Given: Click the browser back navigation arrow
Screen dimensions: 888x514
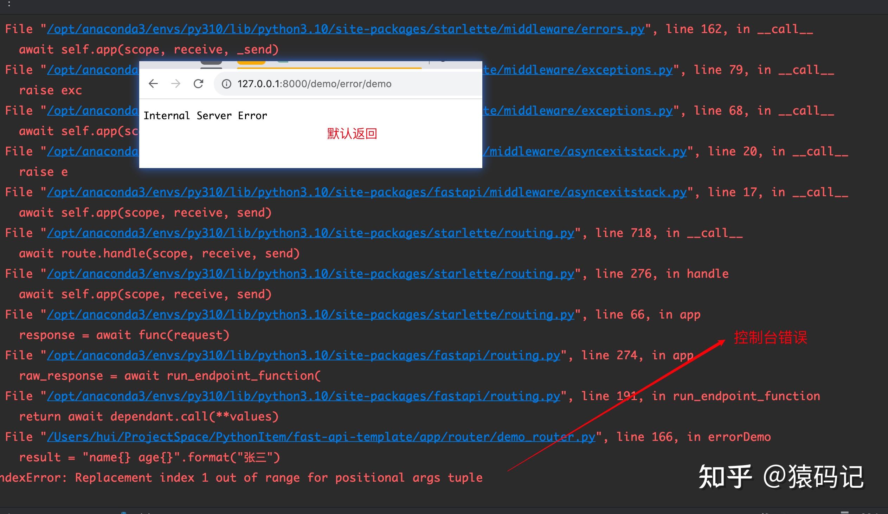Looking at the screenshot, I should tap(153, 84).
